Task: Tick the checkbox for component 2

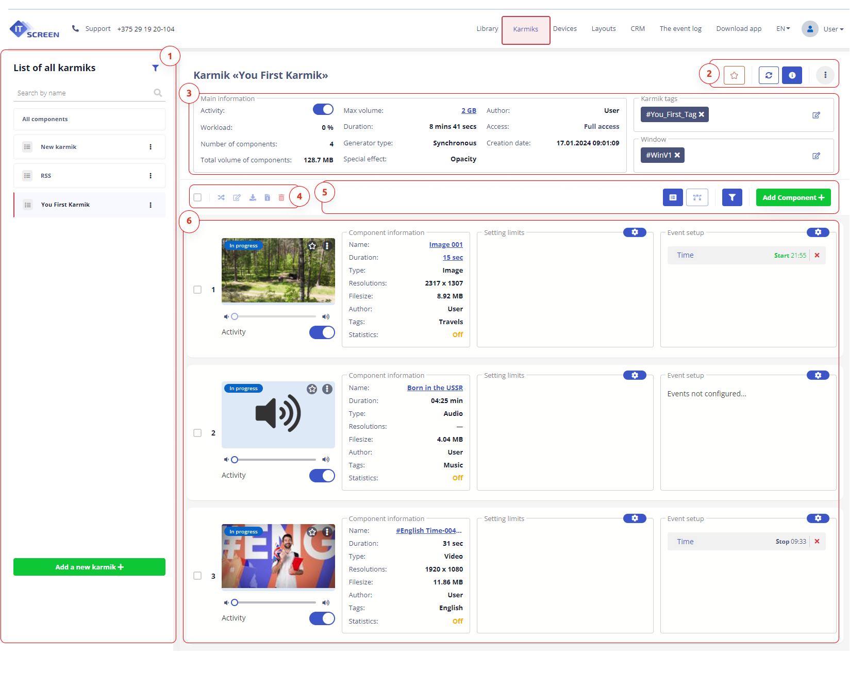Action: [x=197, y=433]
